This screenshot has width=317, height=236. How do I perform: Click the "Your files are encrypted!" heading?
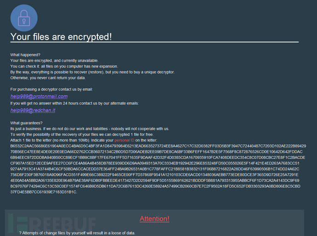61,36
